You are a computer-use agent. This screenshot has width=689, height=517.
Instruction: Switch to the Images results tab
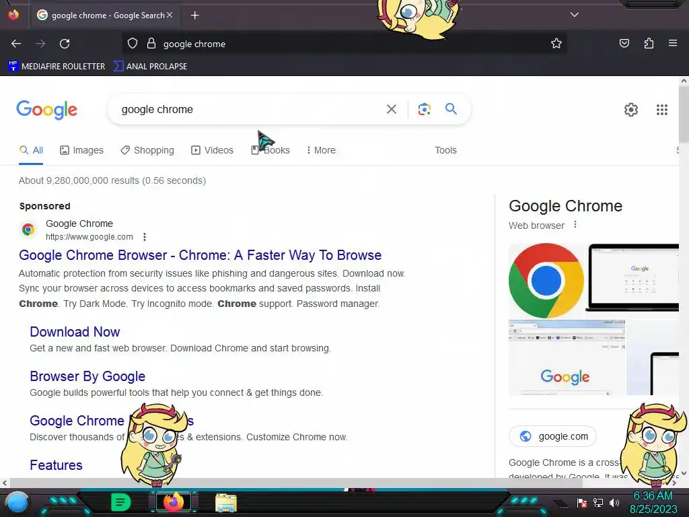pyautogui.click(x=81, y=150)
